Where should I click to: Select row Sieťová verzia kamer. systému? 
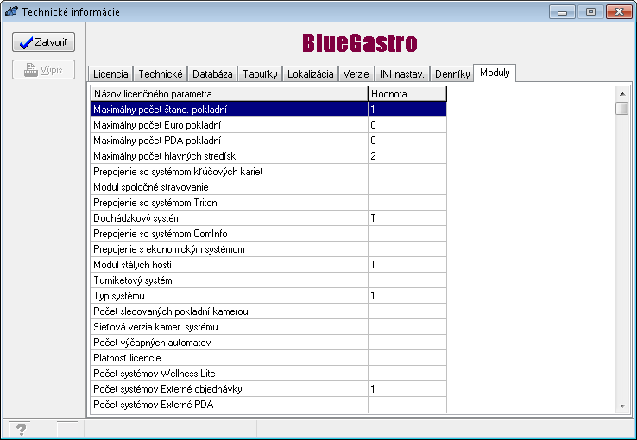[x=269, y=327]
